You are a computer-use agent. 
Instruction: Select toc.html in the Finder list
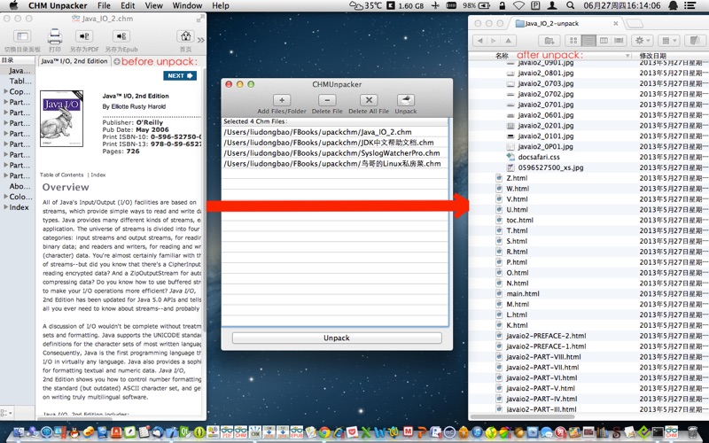pos(520,220)
